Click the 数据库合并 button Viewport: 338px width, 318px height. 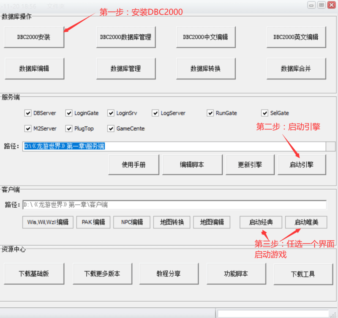(x=296, y=69)
